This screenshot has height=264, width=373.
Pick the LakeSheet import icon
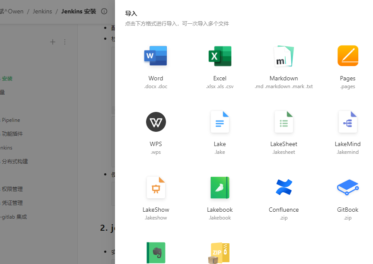pos(284,122)
